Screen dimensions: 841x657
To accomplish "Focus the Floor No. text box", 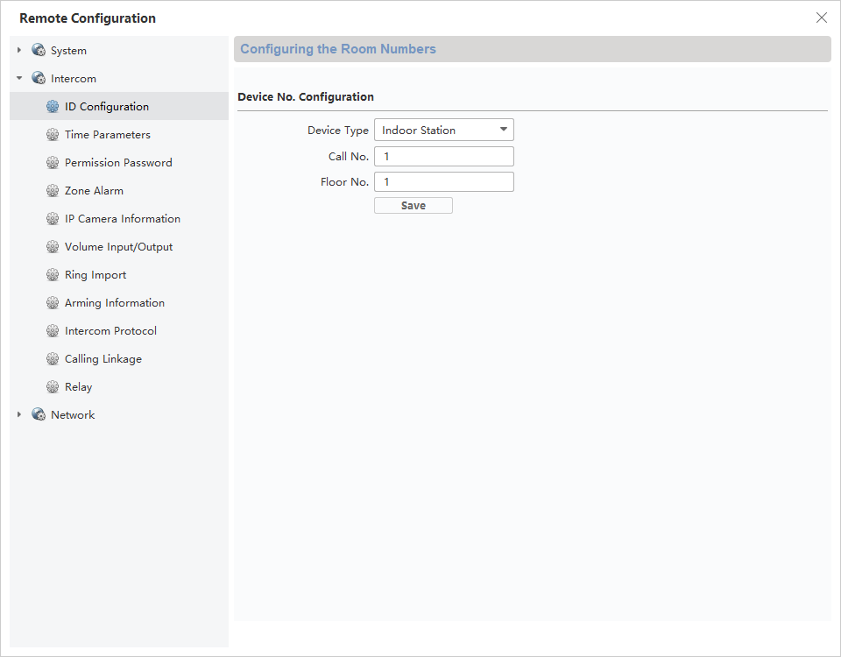I will point(443,182).
